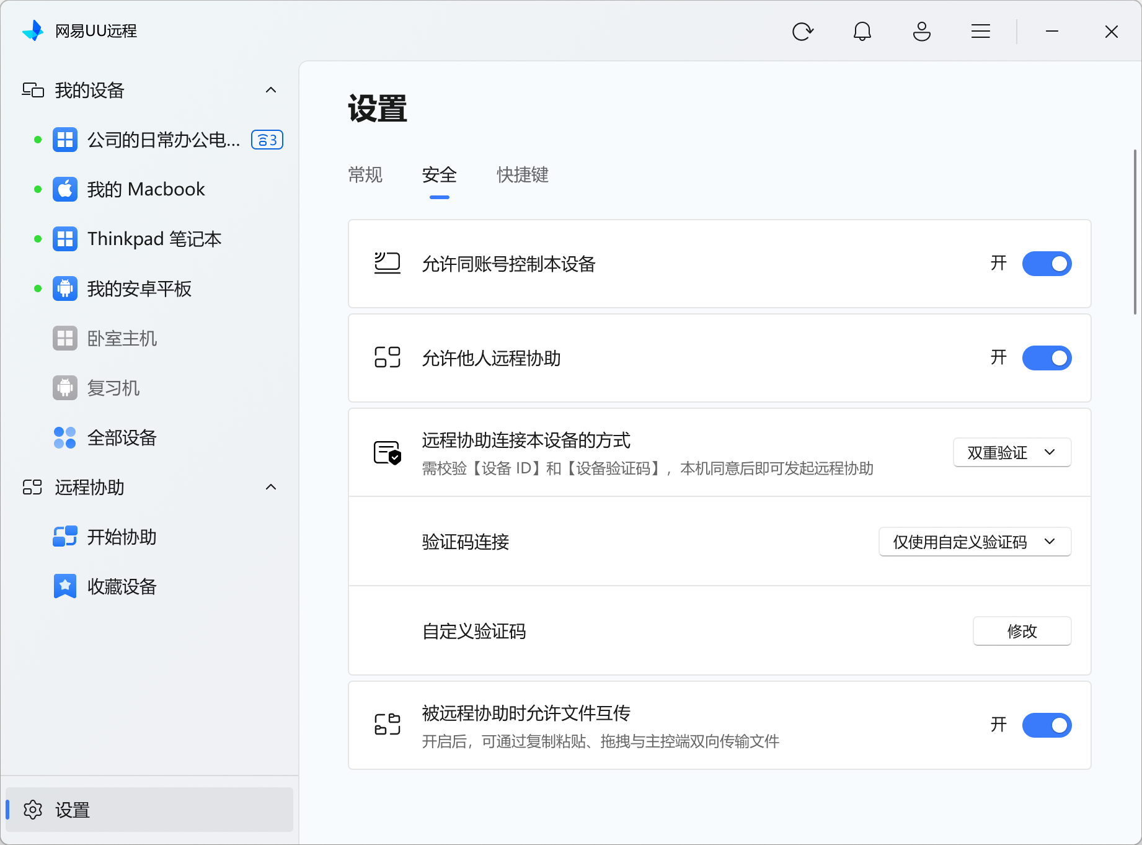Select 我的 Macbook device name
Screen dimensions: 1142x845
click(x=146, y=189)
